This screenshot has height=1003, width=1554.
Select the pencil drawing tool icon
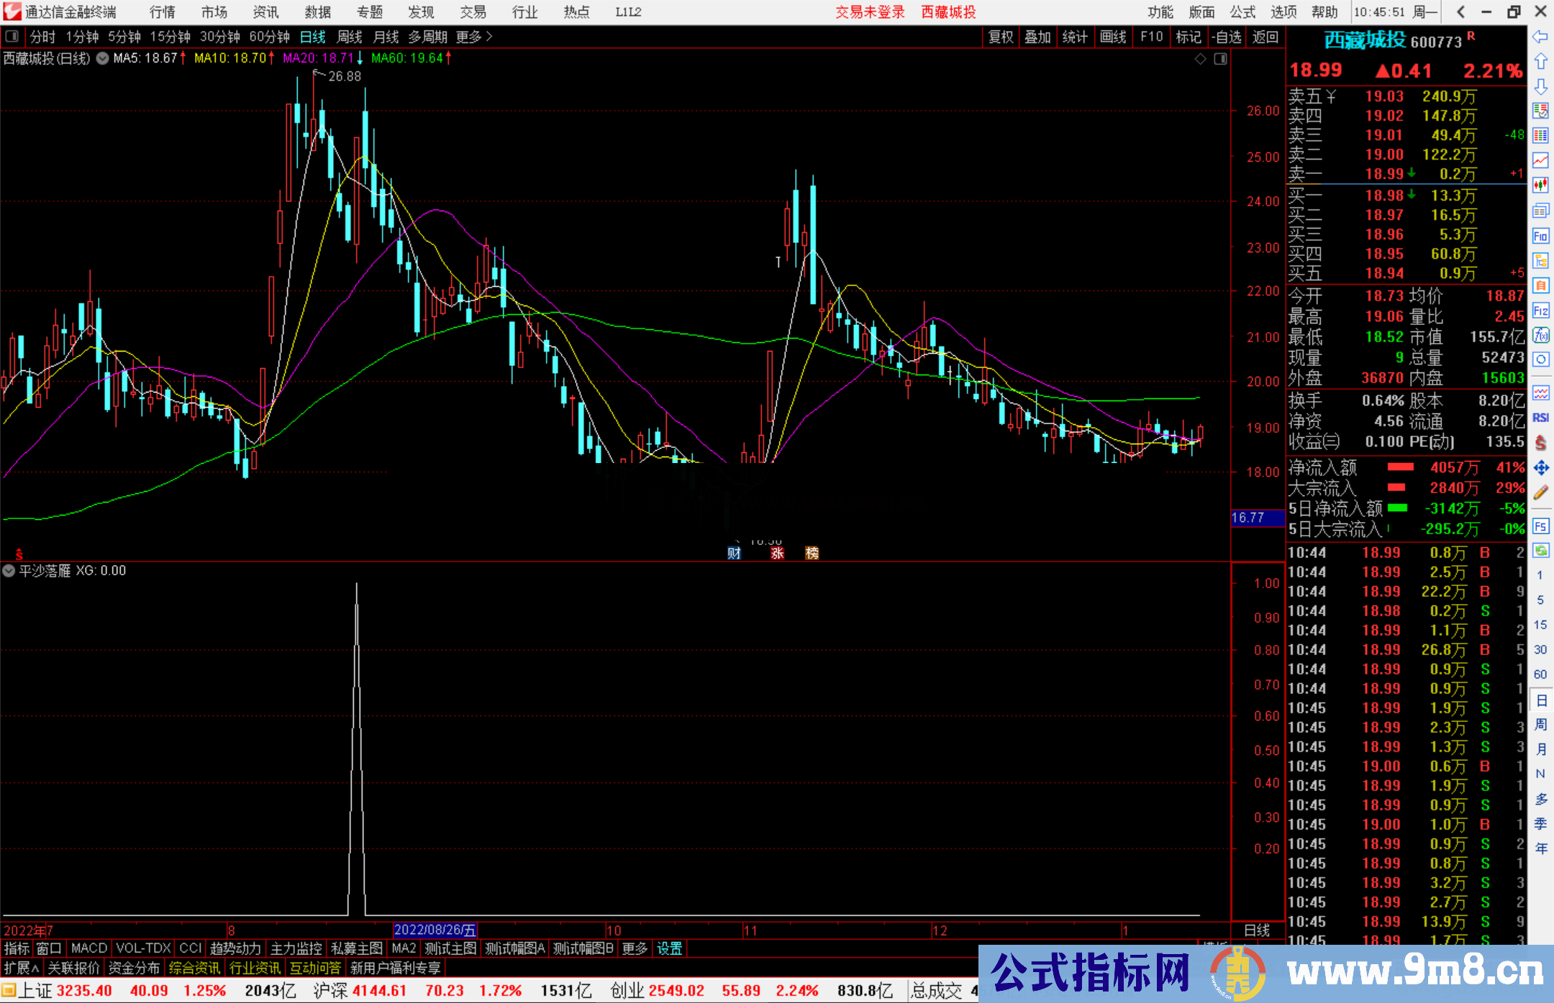(x=1541, y=491)
